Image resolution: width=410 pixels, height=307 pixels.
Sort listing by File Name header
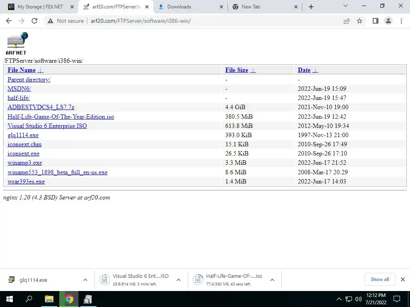22,70
